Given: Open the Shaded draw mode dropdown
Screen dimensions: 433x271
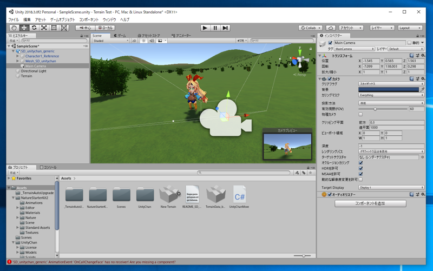Looking at the screenshot, I should tap(111, 41).
